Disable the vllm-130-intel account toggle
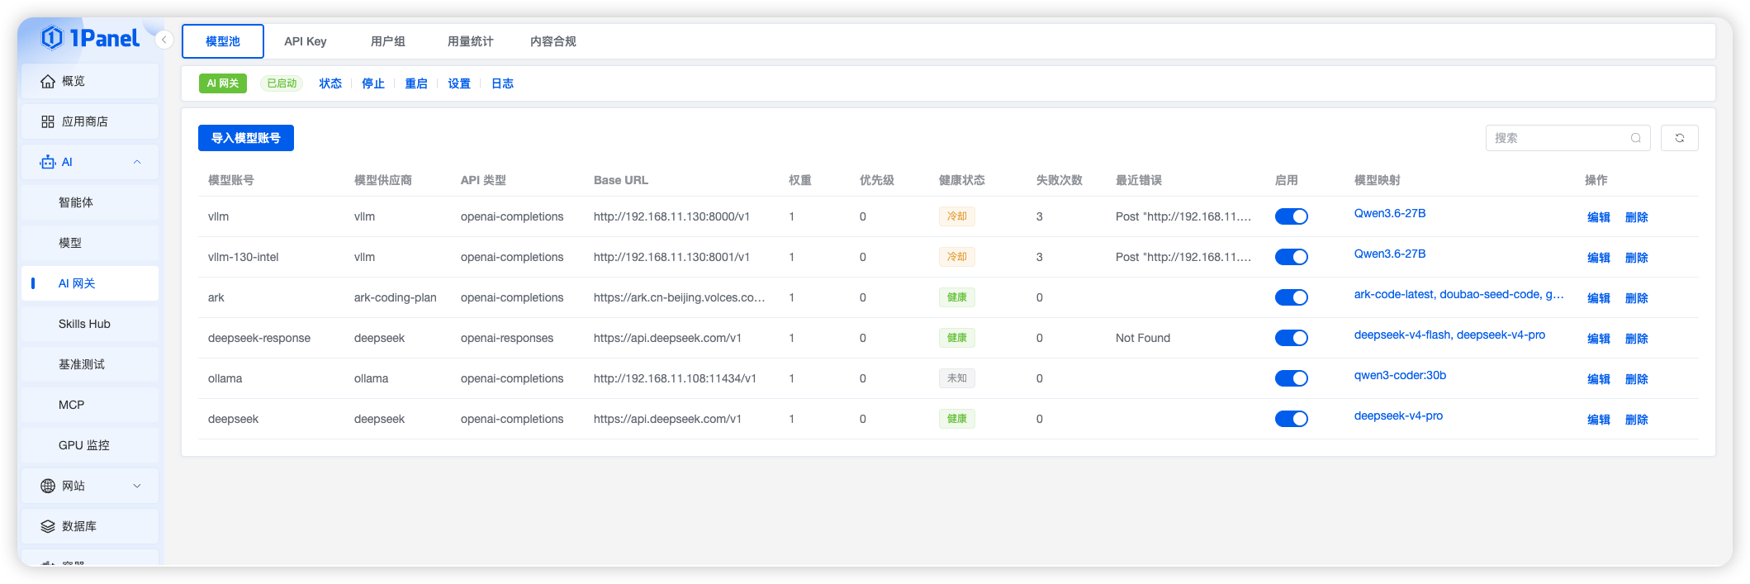This screenshot has width=1750, height=584. tap(1291, 257)
